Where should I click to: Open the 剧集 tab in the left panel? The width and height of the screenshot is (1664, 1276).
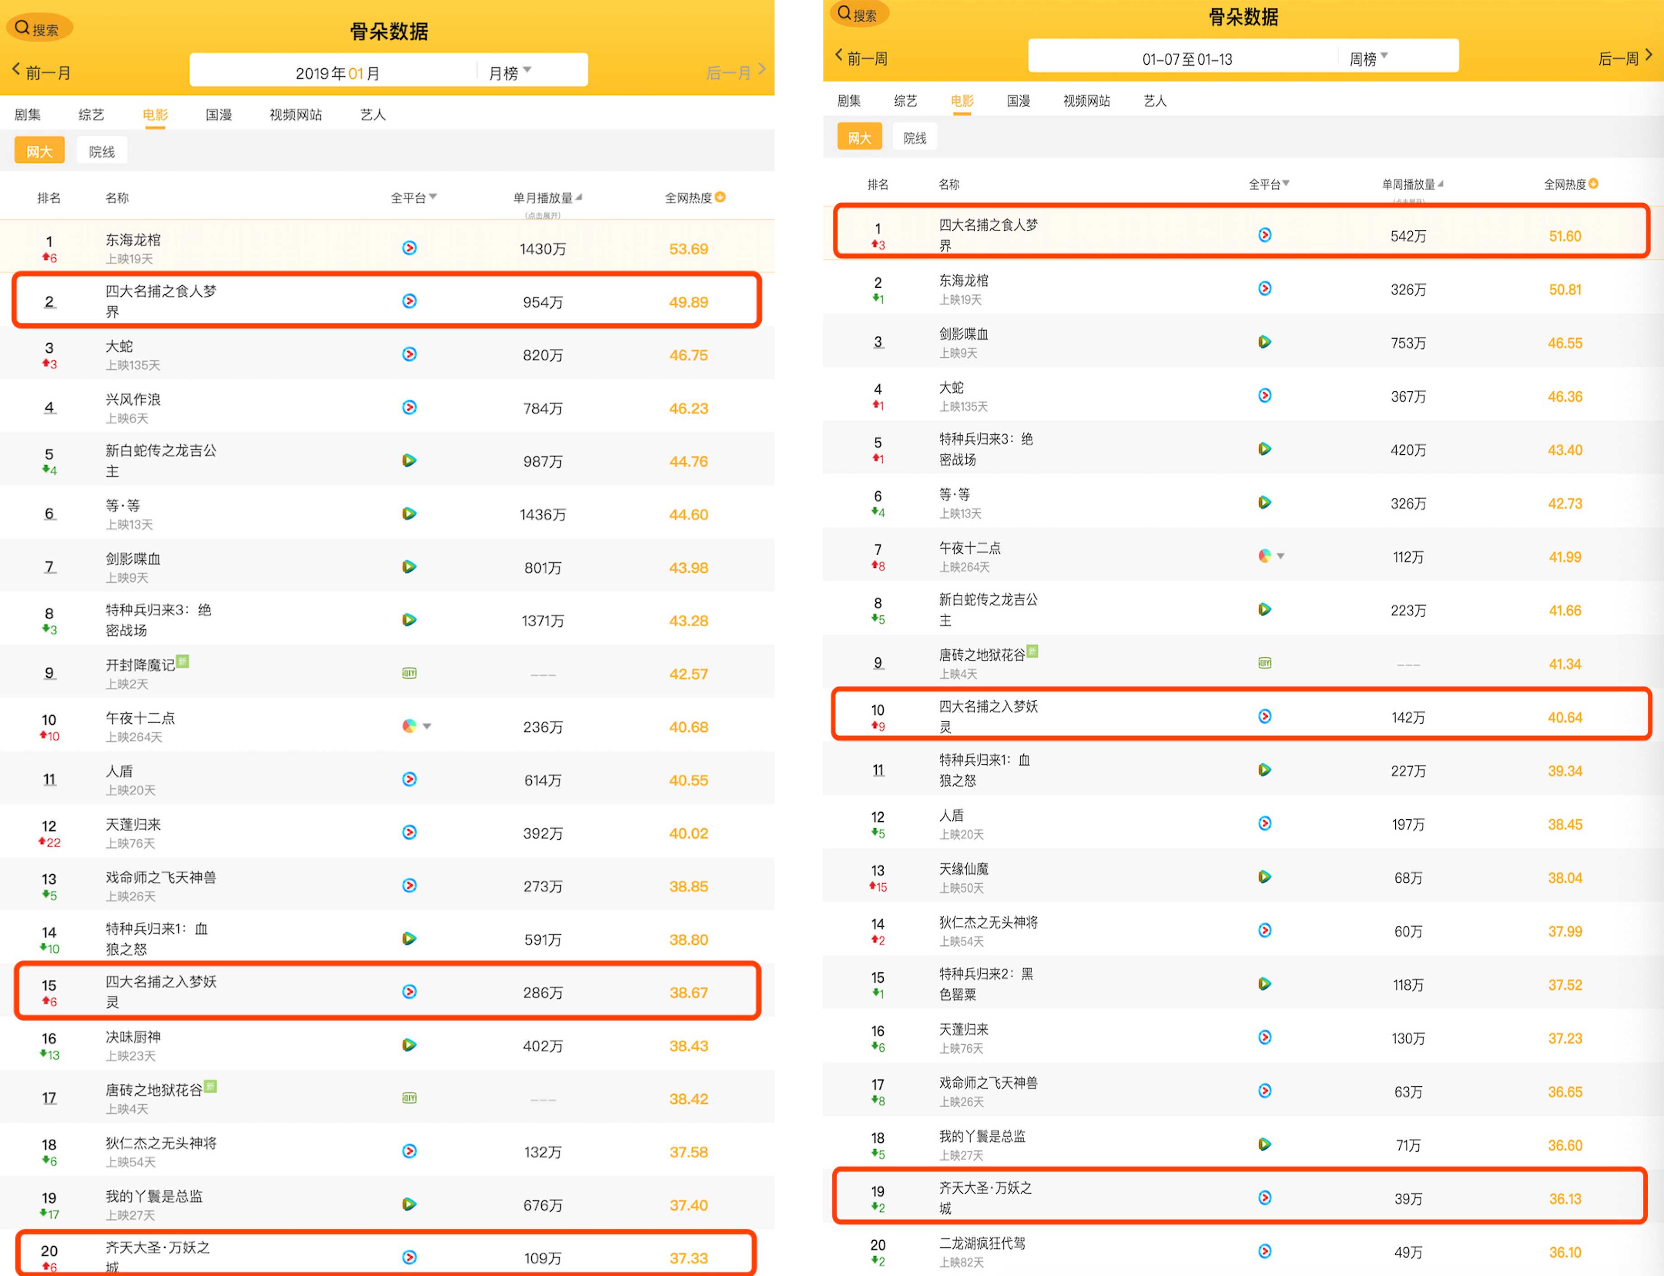27,114
